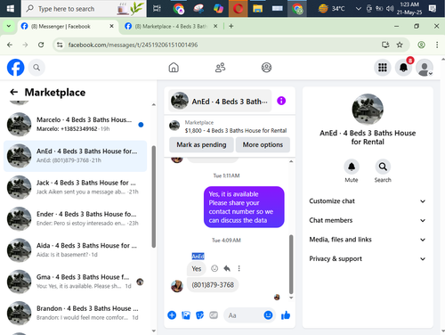Click sender avatar beside phone number message

[177, 286]
